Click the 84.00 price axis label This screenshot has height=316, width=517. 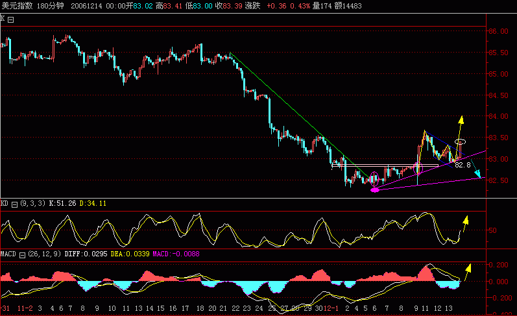498,116
